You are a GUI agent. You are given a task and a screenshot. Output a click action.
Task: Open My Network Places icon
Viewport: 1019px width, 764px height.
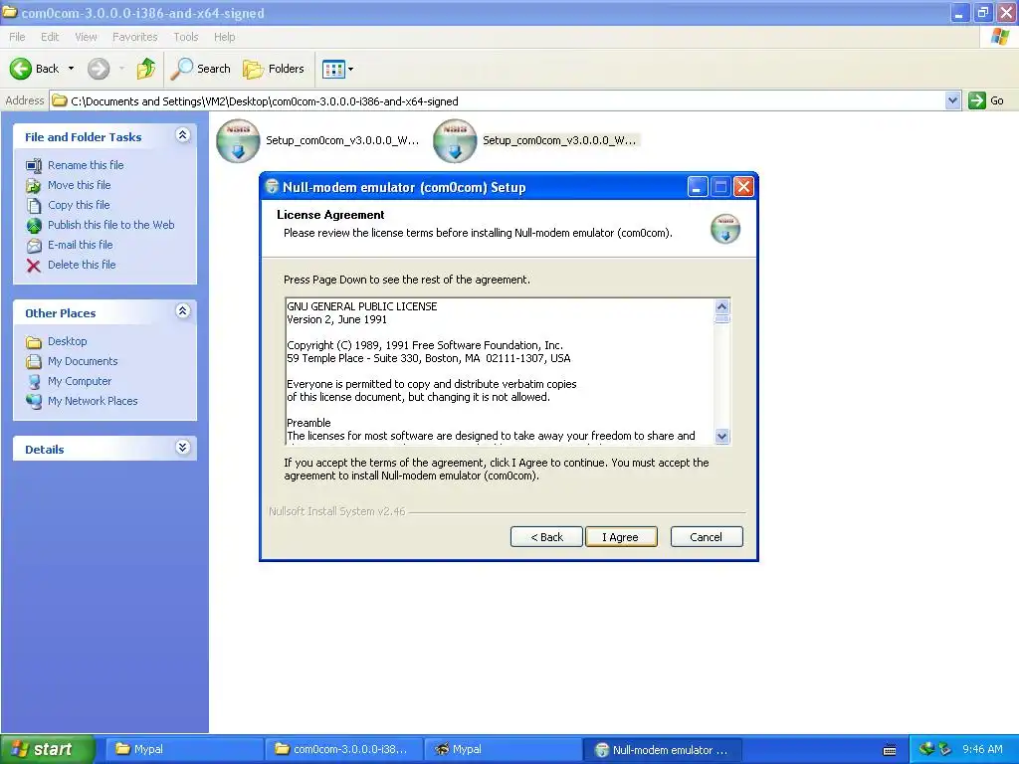pyautogui.click(x=34, y=402)
